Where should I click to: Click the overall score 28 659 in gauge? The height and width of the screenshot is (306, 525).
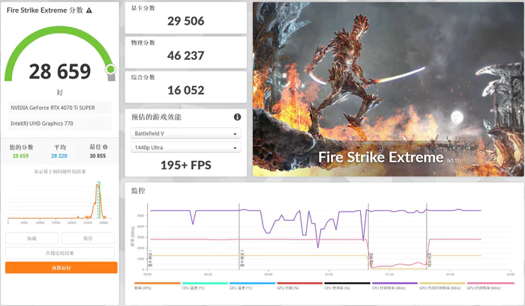[x=60, y=72]
